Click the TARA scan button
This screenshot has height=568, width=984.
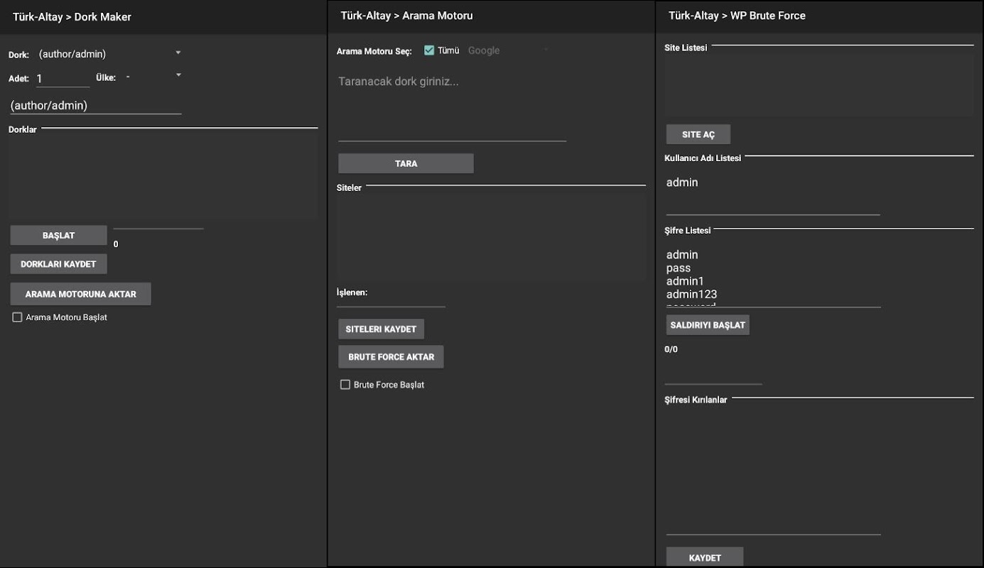tap(406, 163)
